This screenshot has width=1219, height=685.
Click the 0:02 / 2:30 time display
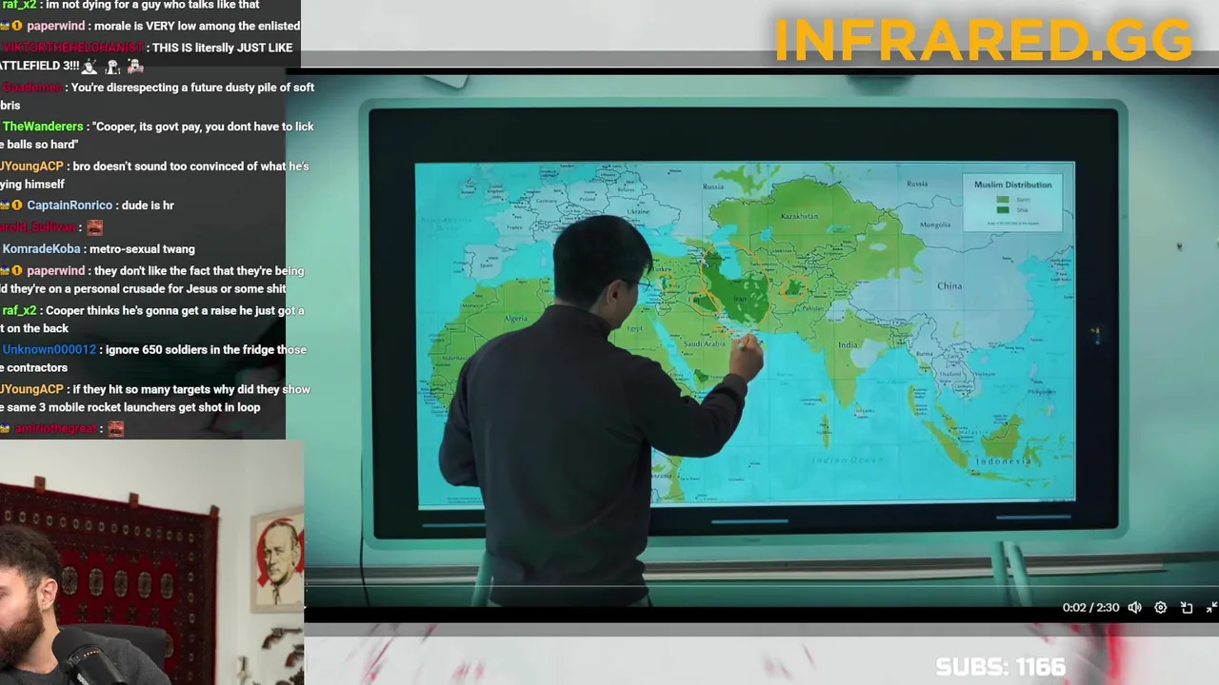tap(1090, 608)
